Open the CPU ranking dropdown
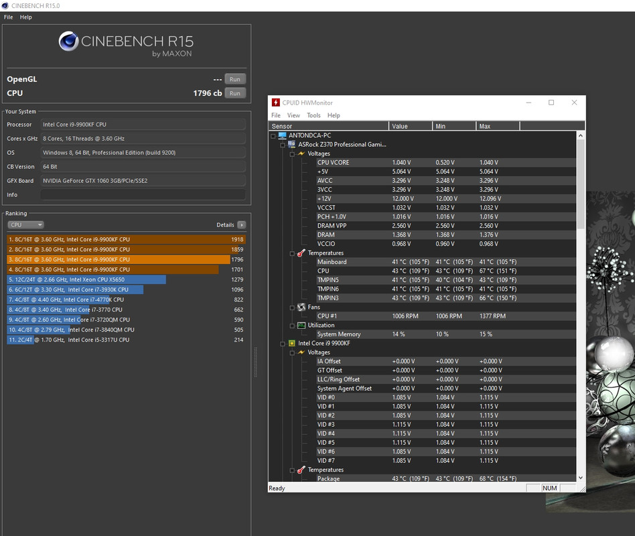Viewport: 635px width, 536px height. [25, 225]
